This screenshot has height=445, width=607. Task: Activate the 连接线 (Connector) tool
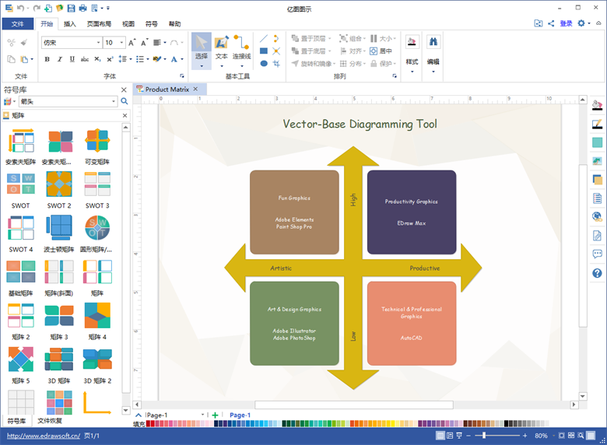coord(241,51)
